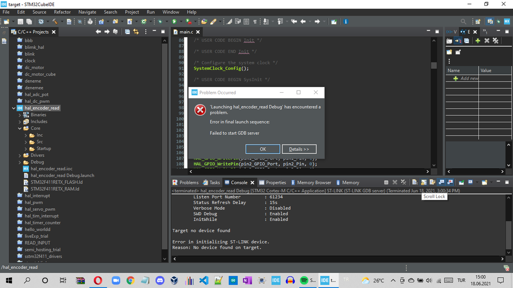Toggle Scroll Lock in Console
Viewport: 513px width, 288px height.
coord(424,182)
